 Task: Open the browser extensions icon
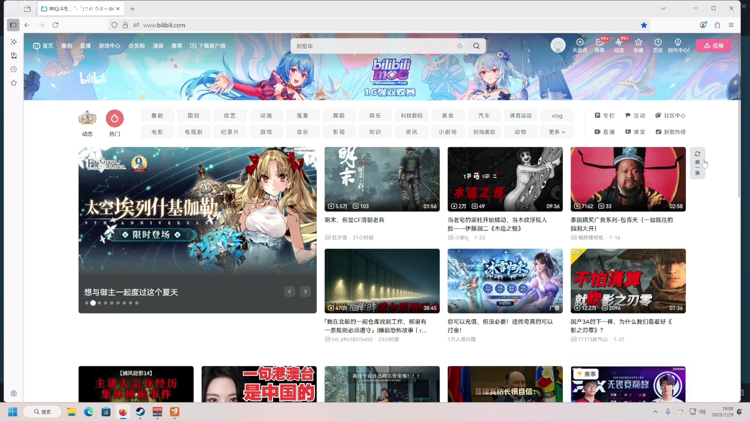pos(717,25)
